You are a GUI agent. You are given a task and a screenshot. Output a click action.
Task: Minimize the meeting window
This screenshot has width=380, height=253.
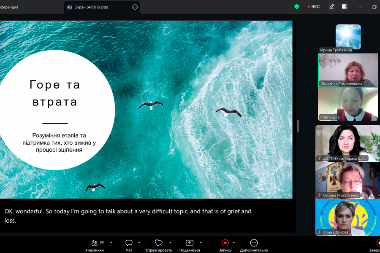[360, 7]
